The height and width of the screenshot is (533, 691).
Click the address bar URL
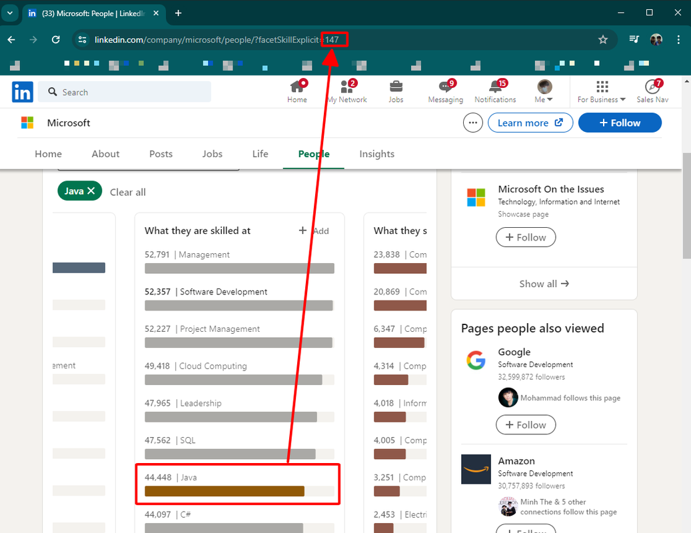click(x=217, y=40)
